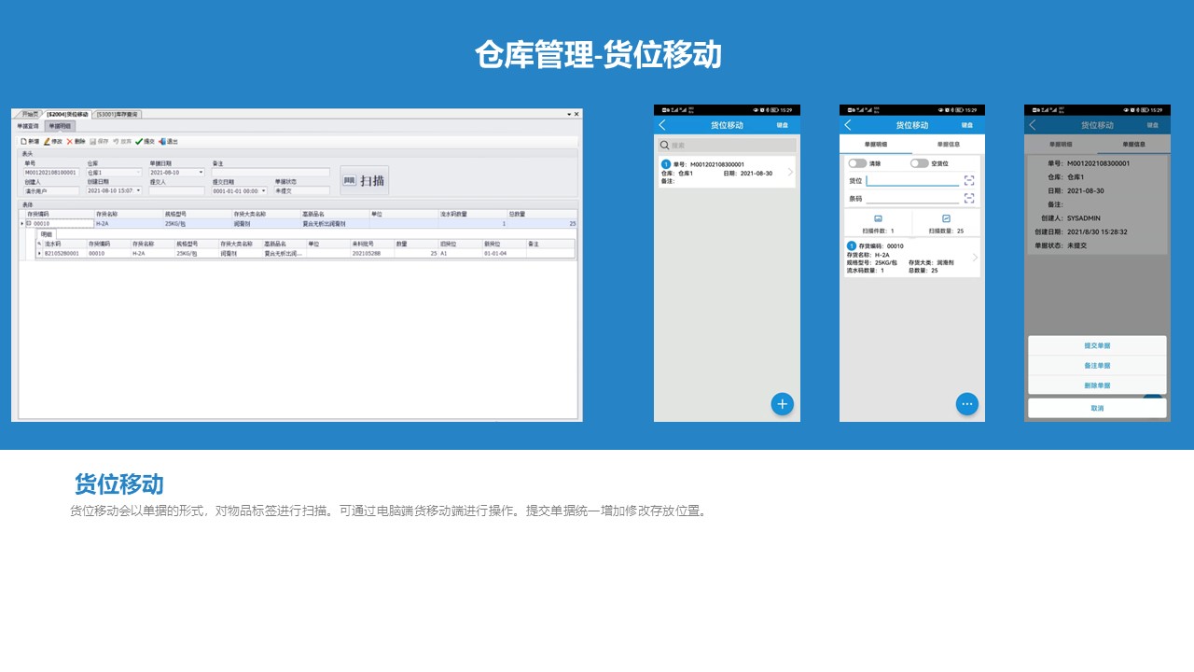Click the large 扫描 scan button
The width and height of the screenshot is (1194, 672).
(x=364, y=180)
